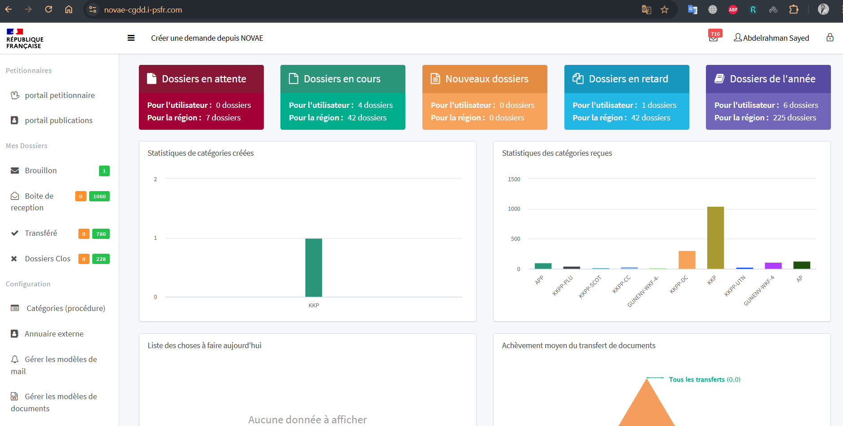Open messages envelope icon showing 716 notifications
This screenshot has width=843, height=426.
coord(714,38)
